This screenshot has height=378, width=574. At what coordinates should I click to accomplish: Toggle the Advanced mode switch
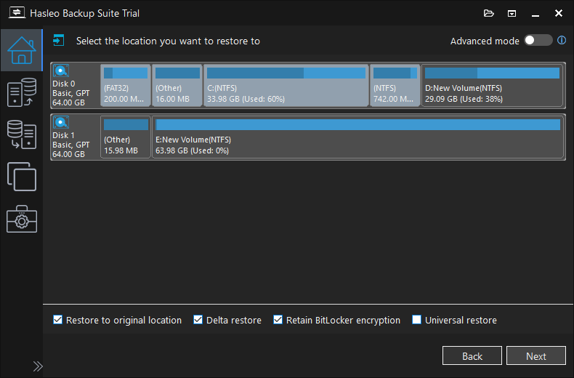538,40
